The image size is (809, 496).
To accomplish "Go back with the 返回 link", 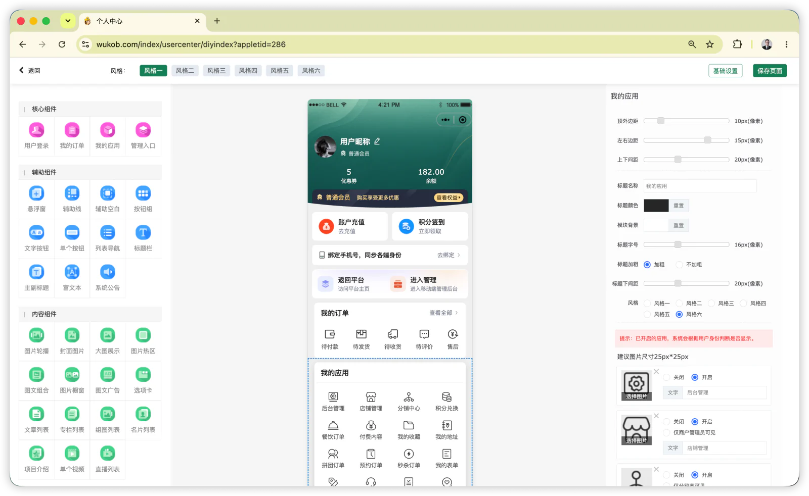I will click(30, 71).
